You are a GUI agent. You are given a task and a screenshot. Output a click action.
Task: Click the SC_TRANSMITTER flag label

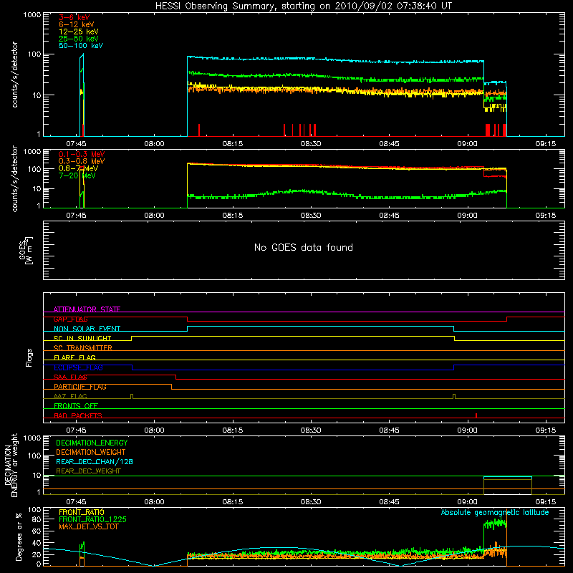pyautogui.click(x=82, y=348)
